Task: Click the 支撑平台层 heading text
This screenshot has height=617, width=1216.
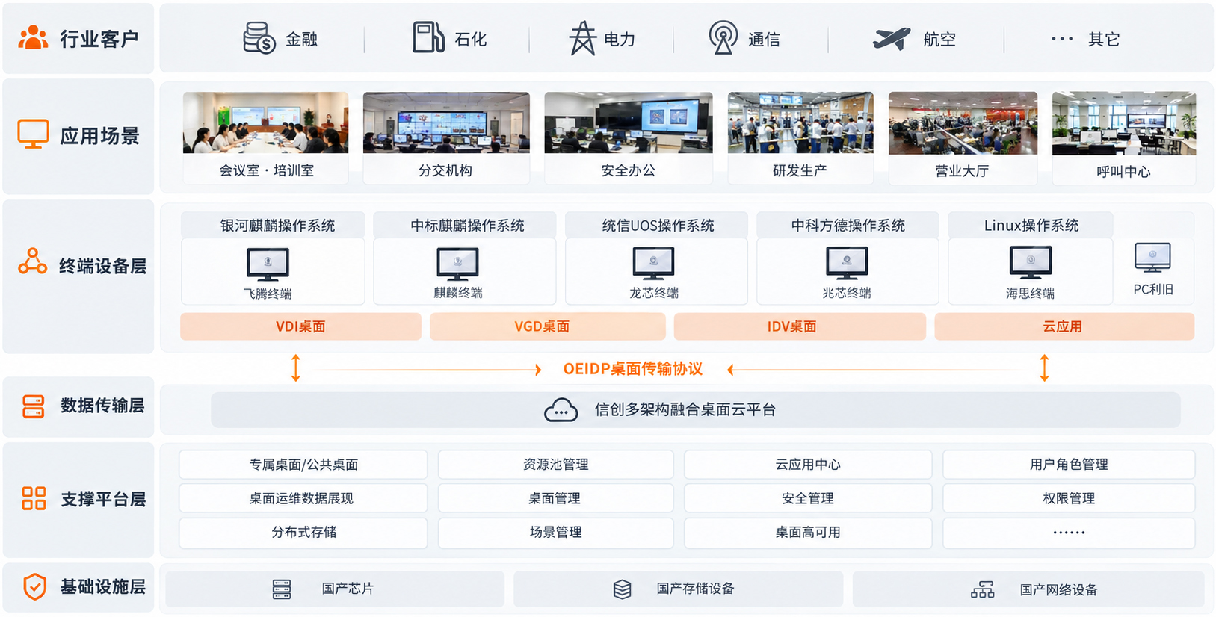Action: (x=103, y=499)
